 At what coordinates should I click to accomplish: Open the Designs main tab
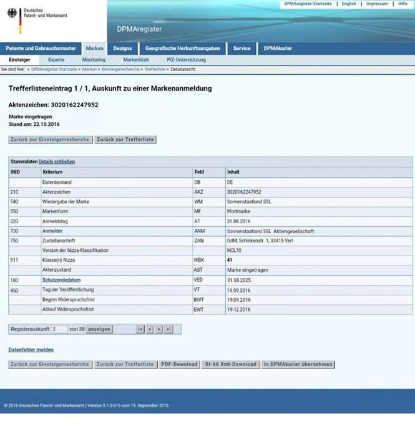[x=122, y=48]
